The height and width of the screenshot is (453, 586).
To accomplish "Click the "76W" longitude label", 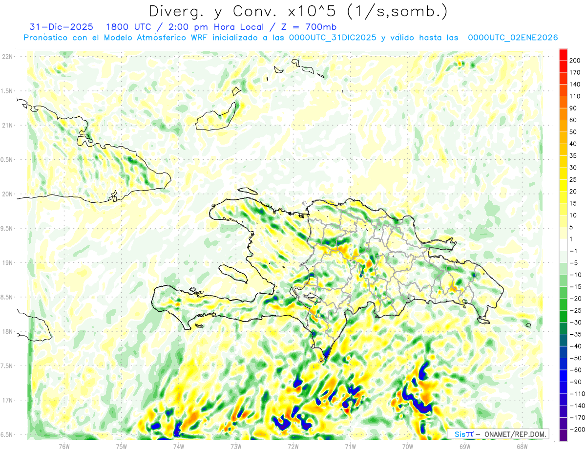I will point(64,446).
